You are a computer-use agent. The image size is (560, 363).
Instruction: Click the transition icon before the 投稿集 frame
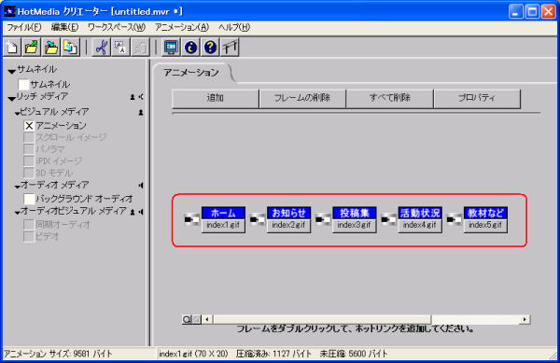pyautogui.click(x=323, y=219)
